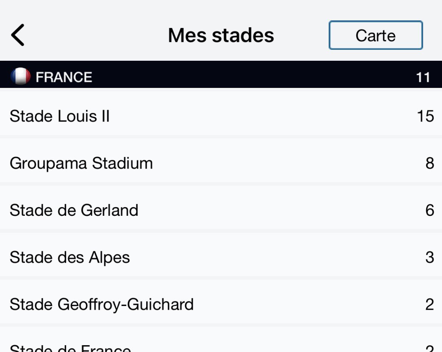Tap Groupama Stadium's visit count 8
This screenshot has width=442, height=352.
[430, 163]
